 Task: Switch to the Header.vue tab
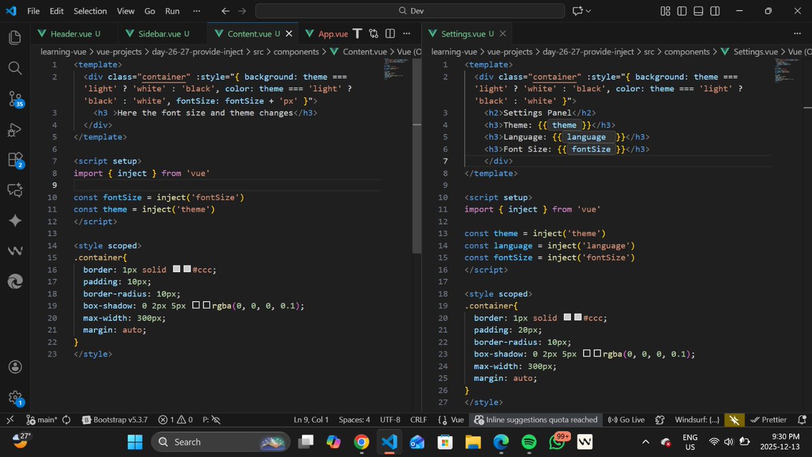pyautogui.click(x=74, y=33)
